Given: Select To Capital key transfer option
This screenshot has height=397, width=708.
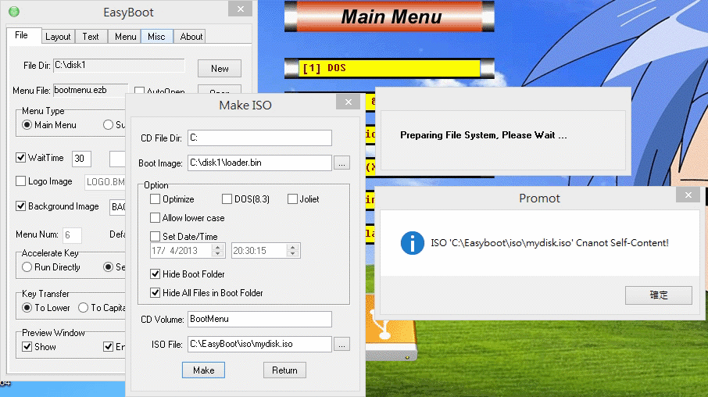Looking at the screenshot, I should [83, 308].
